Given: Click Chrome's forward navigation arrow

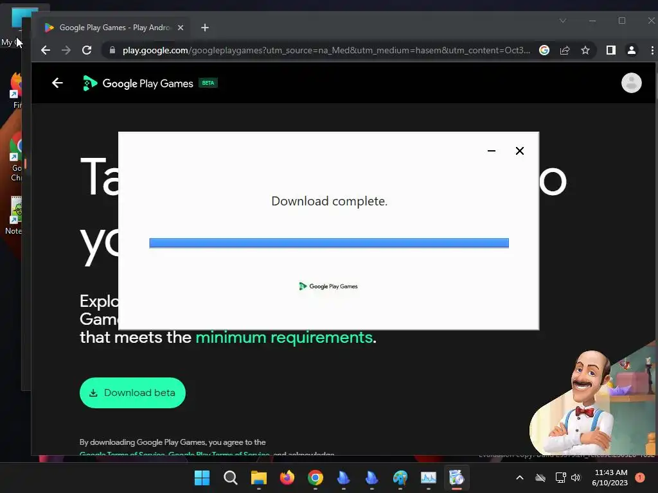Looking at the screenshot, I should pos(66,50).
